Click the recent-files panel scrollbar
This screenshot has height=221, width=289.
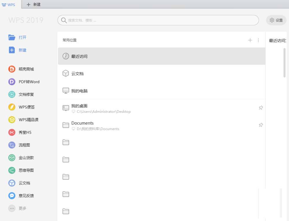pos(285,63)
